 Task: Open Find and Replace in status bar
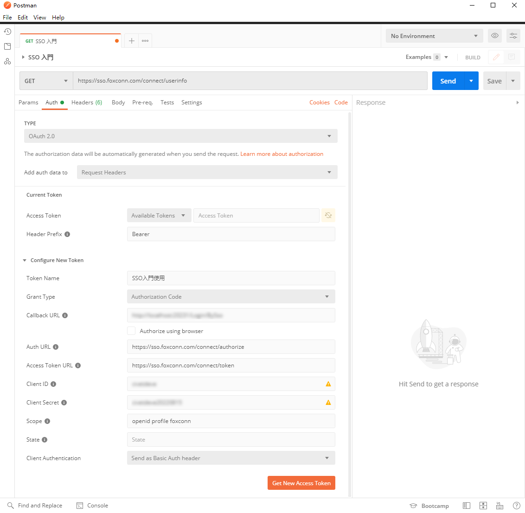(34, 505)
